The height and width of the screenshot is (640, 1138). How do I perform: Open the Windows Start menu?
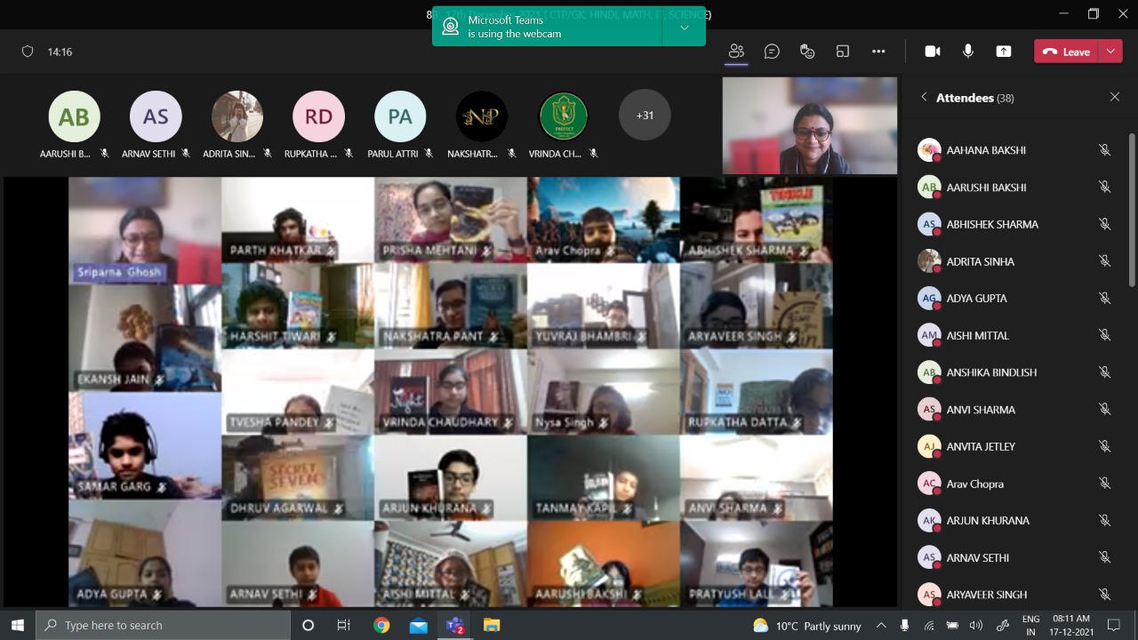click(x=18, y=625)
